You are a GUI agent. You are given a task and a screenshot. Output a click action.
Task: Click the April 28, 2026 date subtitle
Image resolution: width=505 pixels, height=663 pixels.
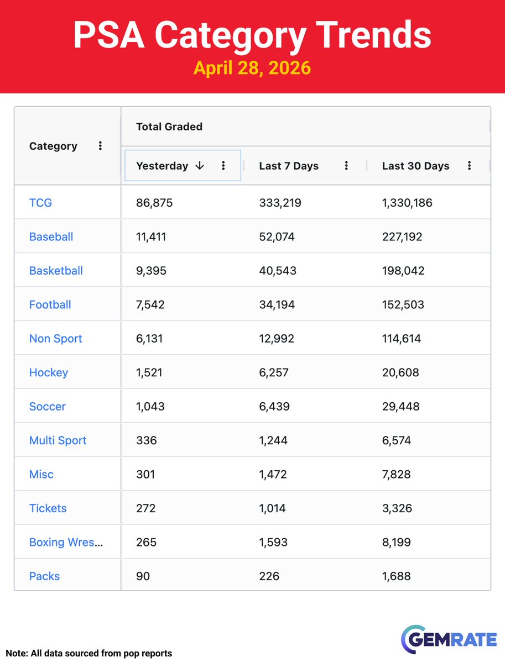point(252,68)
